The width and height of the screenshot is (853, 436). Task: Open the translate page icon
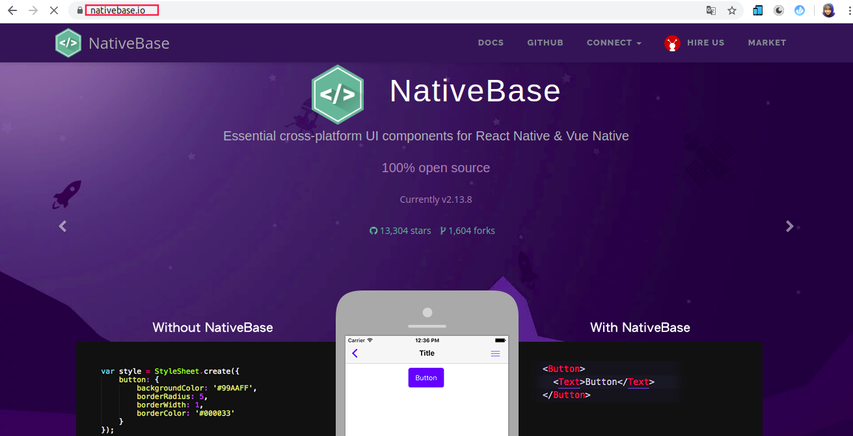[x=711, y=10]
